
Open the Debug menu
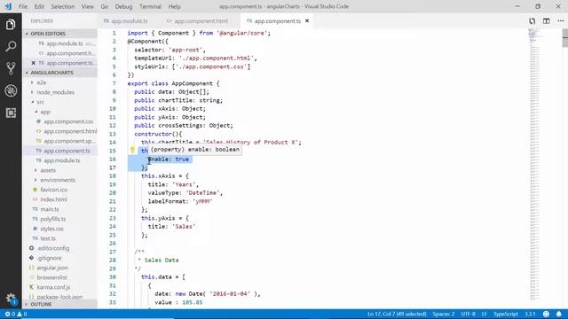coord(123,6)
